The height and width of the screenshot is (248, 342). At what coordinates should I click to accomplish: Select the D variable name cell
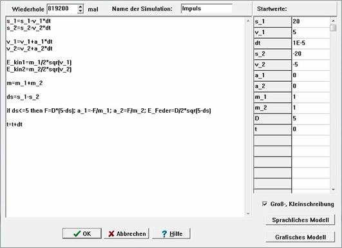[x=272, y=119]
